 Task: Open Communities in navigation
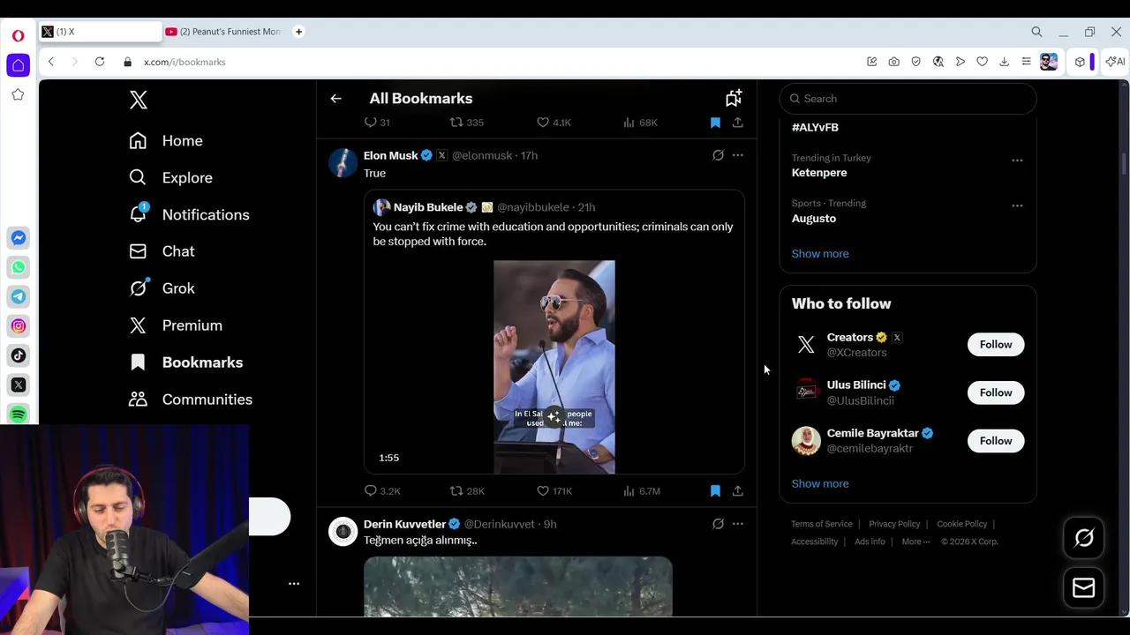191,400
